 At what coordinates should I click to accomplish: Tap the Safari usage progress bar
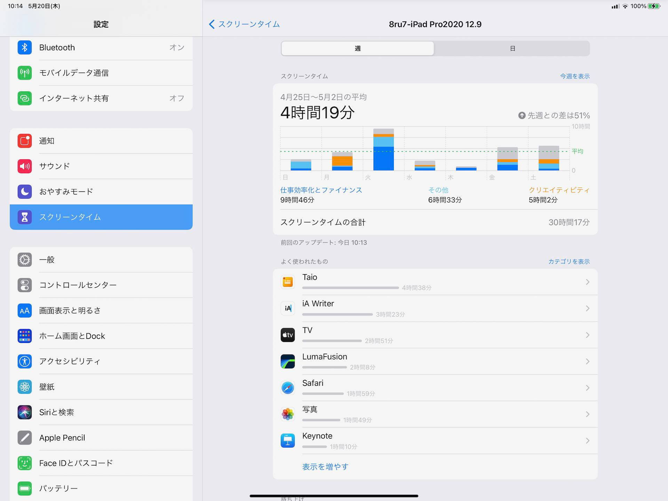click(x=323, y=393)
